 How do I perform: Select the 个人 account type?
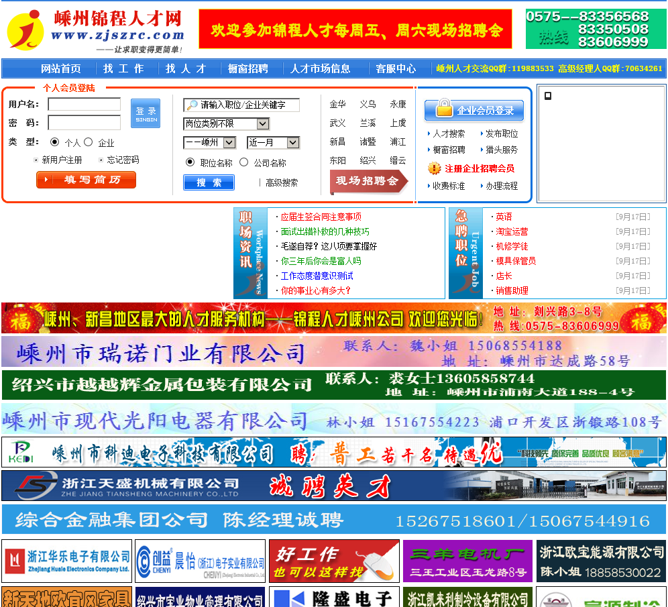pos(54,142)
